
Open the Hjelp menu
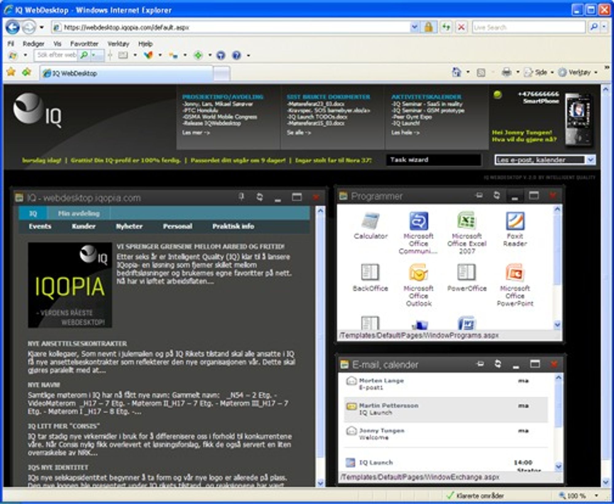click(x=145, y=44)
